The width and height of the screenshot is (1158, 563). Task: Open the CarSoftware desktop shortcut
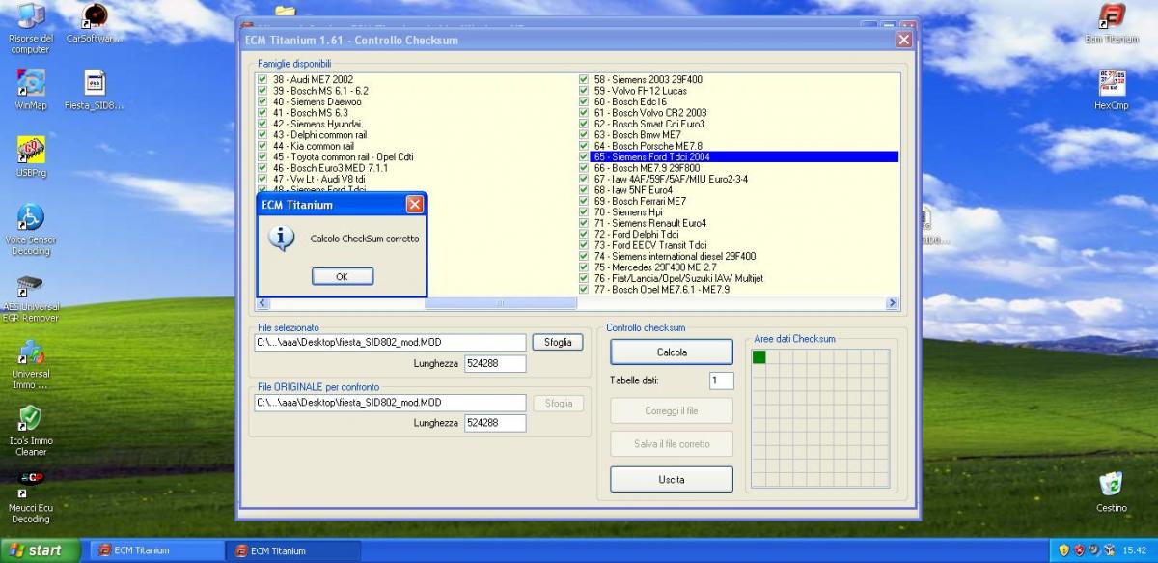tap(94, 24)
